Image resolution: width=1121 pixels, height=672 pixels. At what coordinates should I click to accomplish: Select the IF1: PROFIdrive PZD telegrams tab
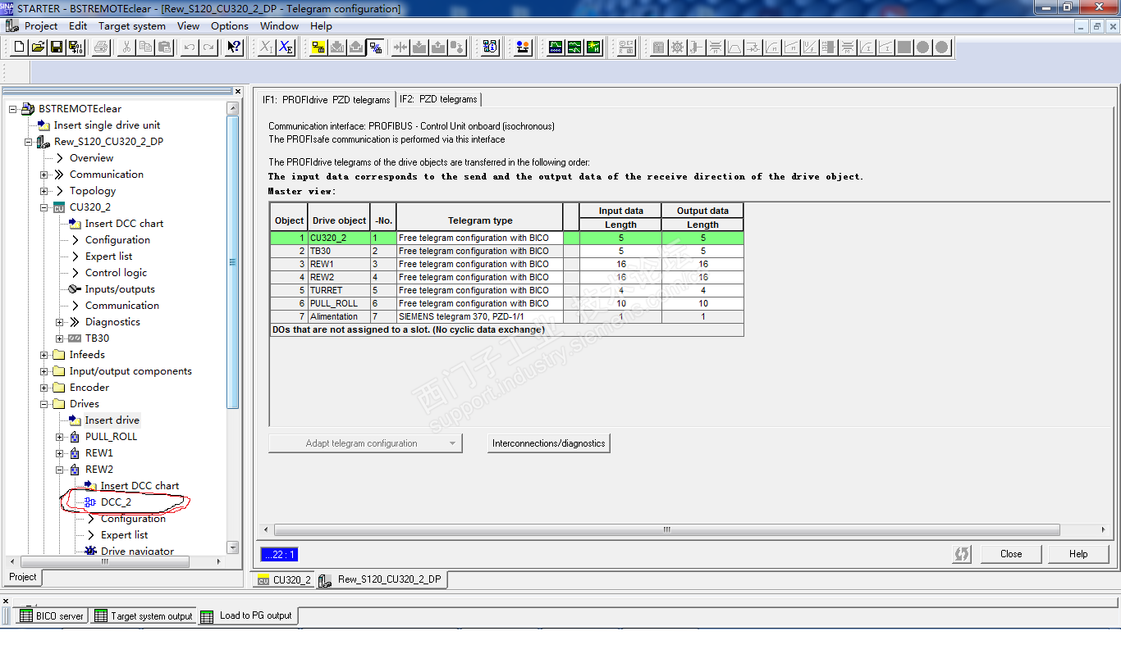pos(327,99)
